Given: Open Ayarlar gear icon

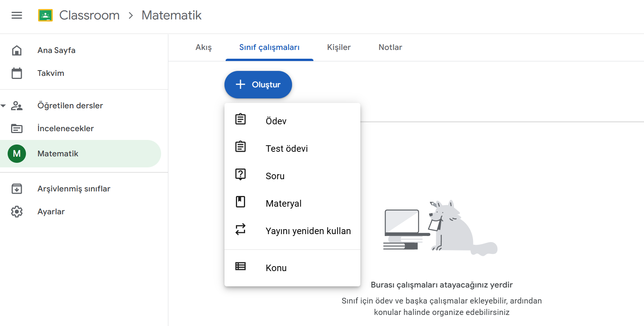Looking at the screenshot, I should 17,212.
